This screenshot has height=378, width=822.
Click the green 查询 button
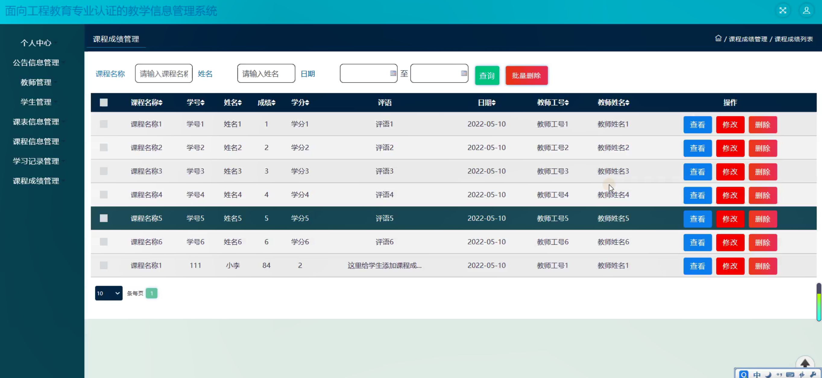(x=487, y=76)
